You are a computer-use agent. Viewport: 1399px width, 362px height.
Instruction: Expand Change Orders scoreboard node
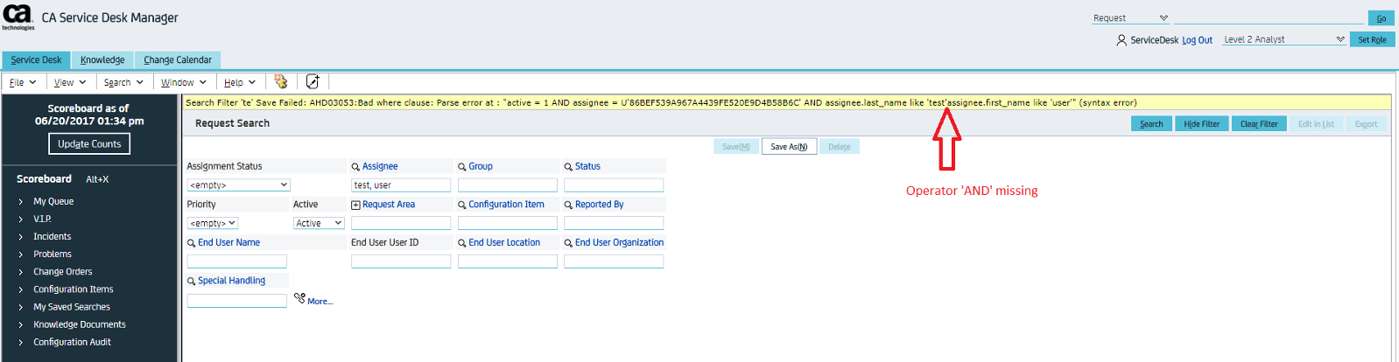pyautogui.click(x=20, y=272)
